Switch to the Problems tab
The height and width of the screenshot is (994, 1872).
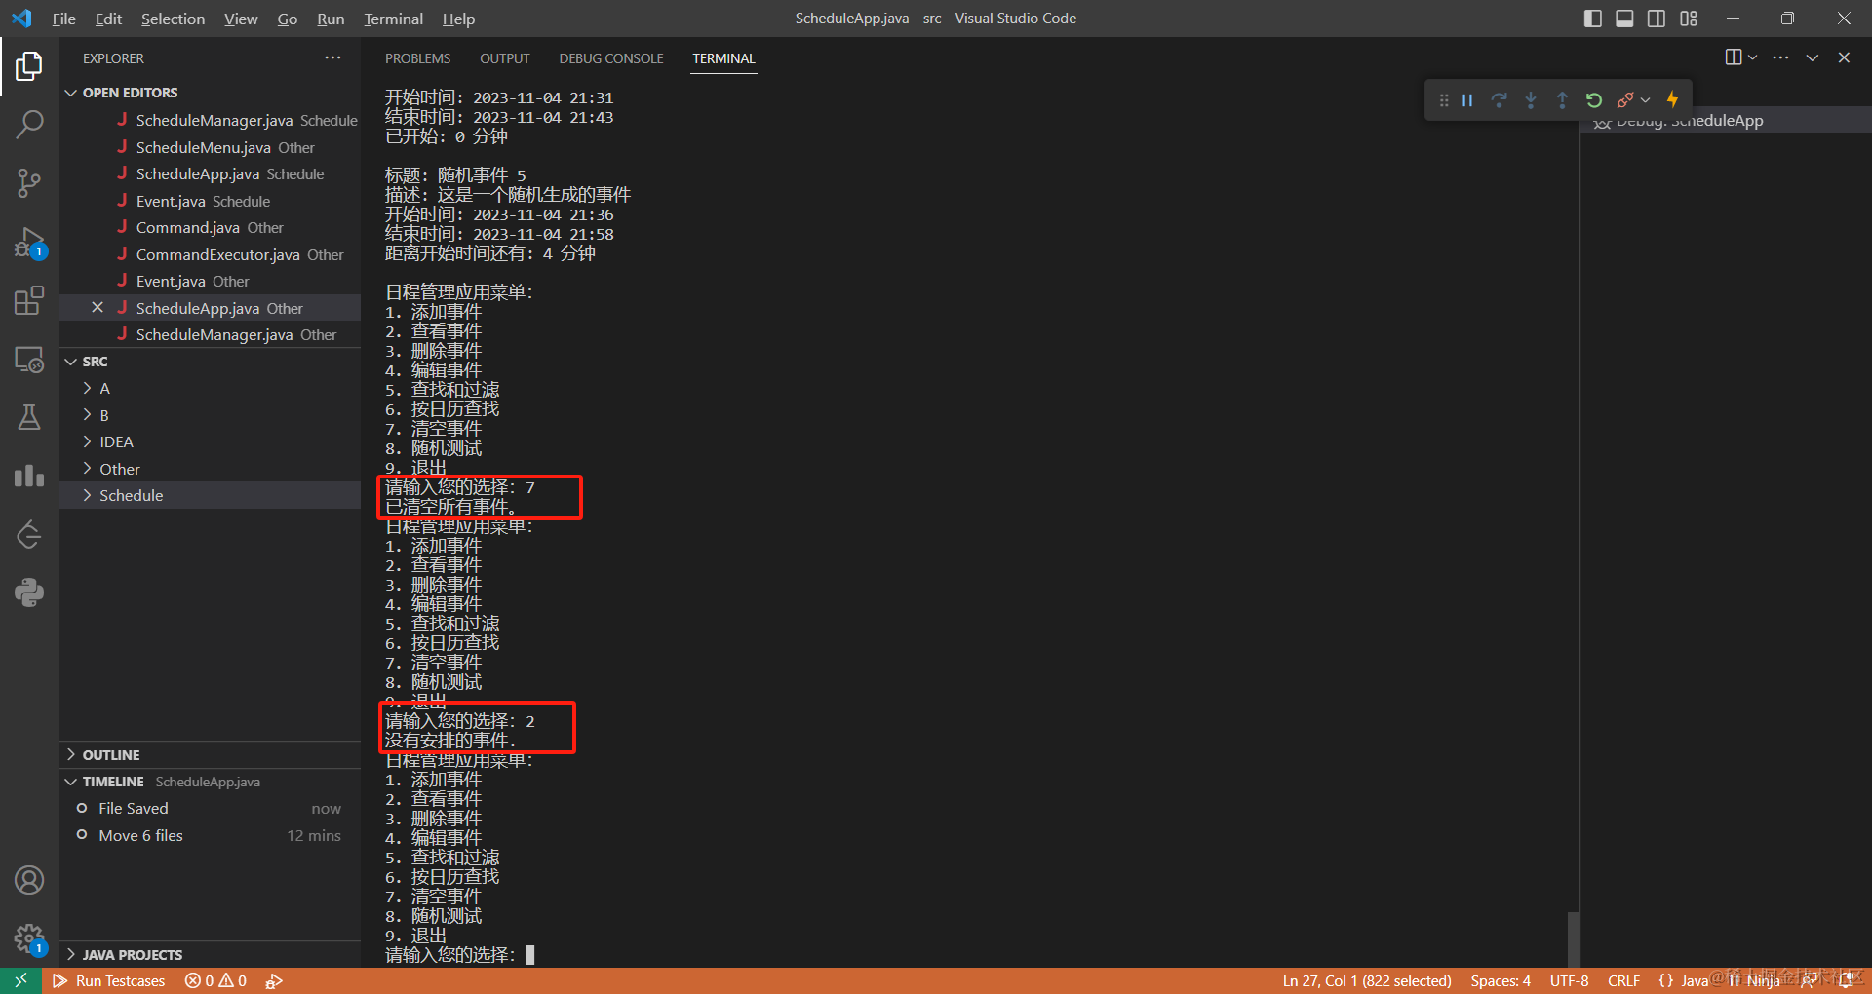click(x=417, y=58)
